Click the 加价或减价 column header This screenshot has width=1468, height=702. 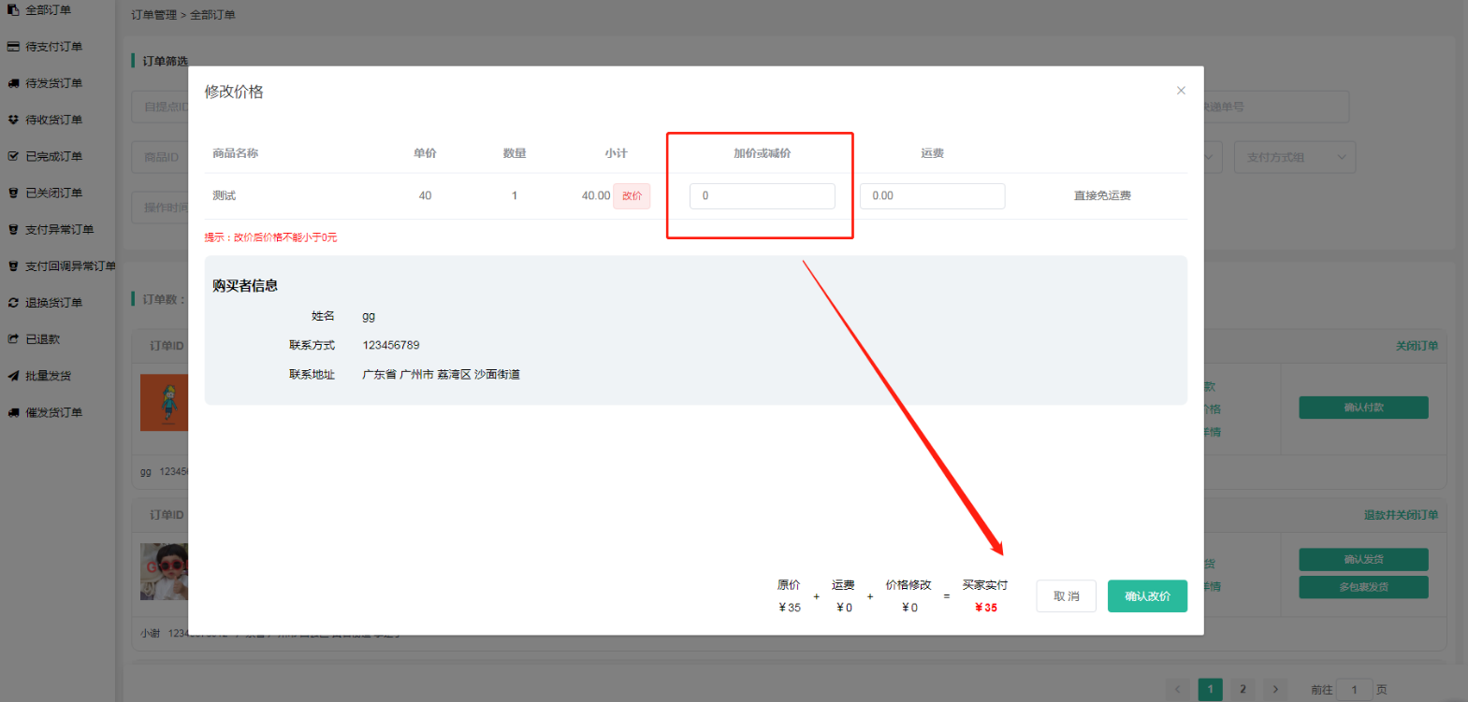(763, 153)
